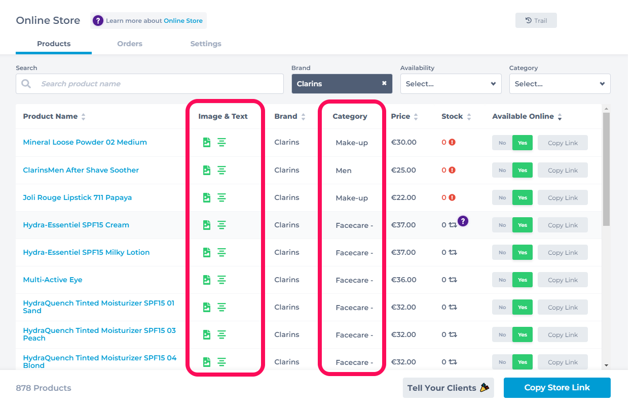The image size is (633, 405).
Task: Click image icon for HydraQuench SPF15 01 Sand
Action: click(207, 307)
